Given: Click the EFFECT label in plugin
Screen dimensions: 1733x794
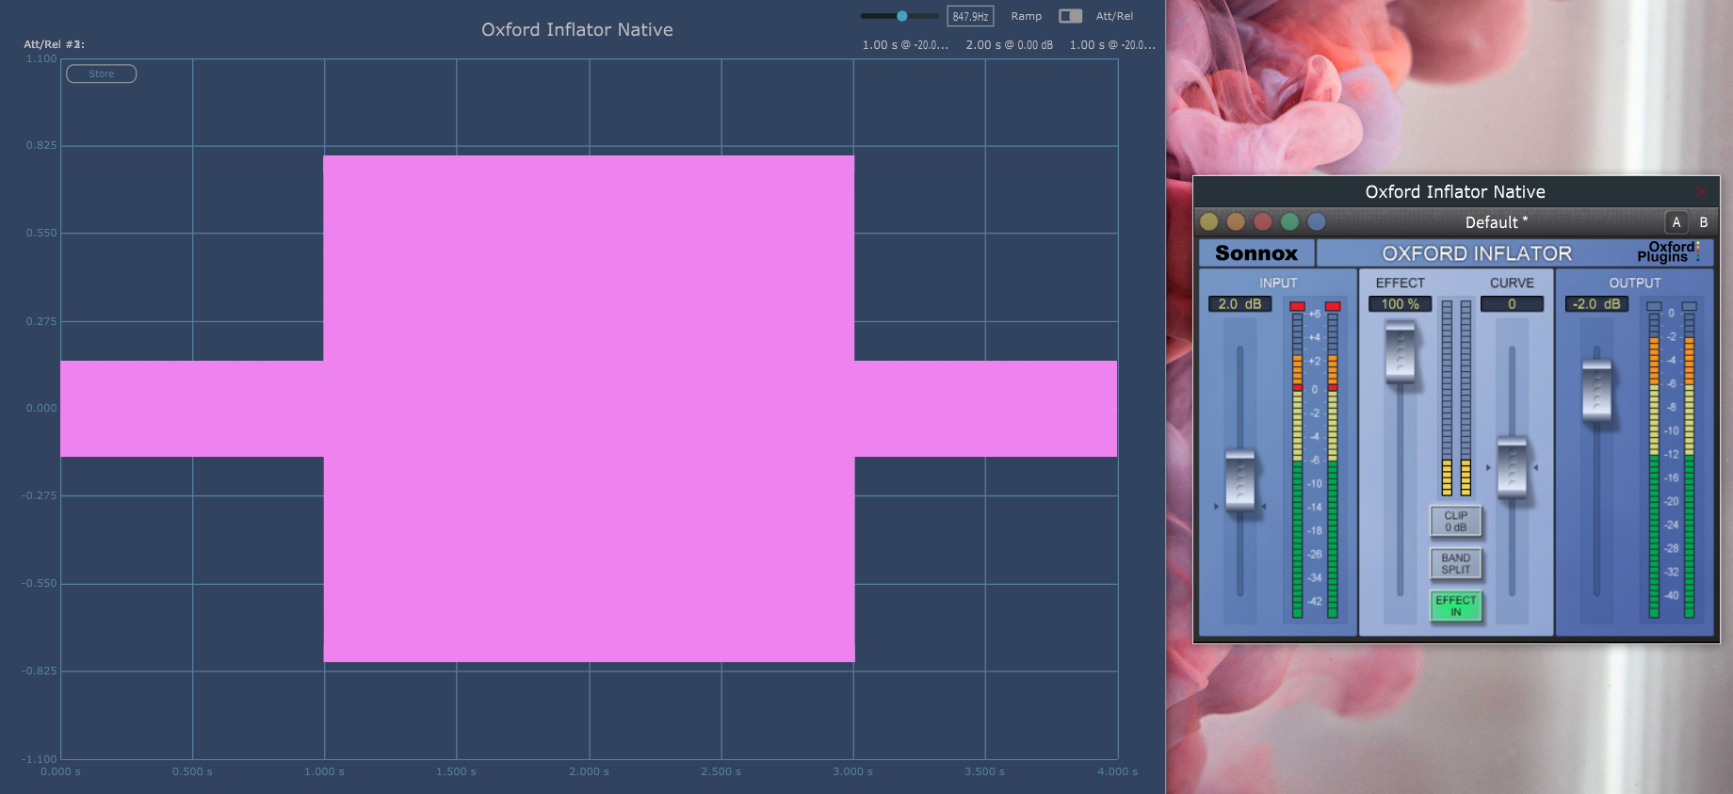Looking at the screenshot, I should (1400, 283).
